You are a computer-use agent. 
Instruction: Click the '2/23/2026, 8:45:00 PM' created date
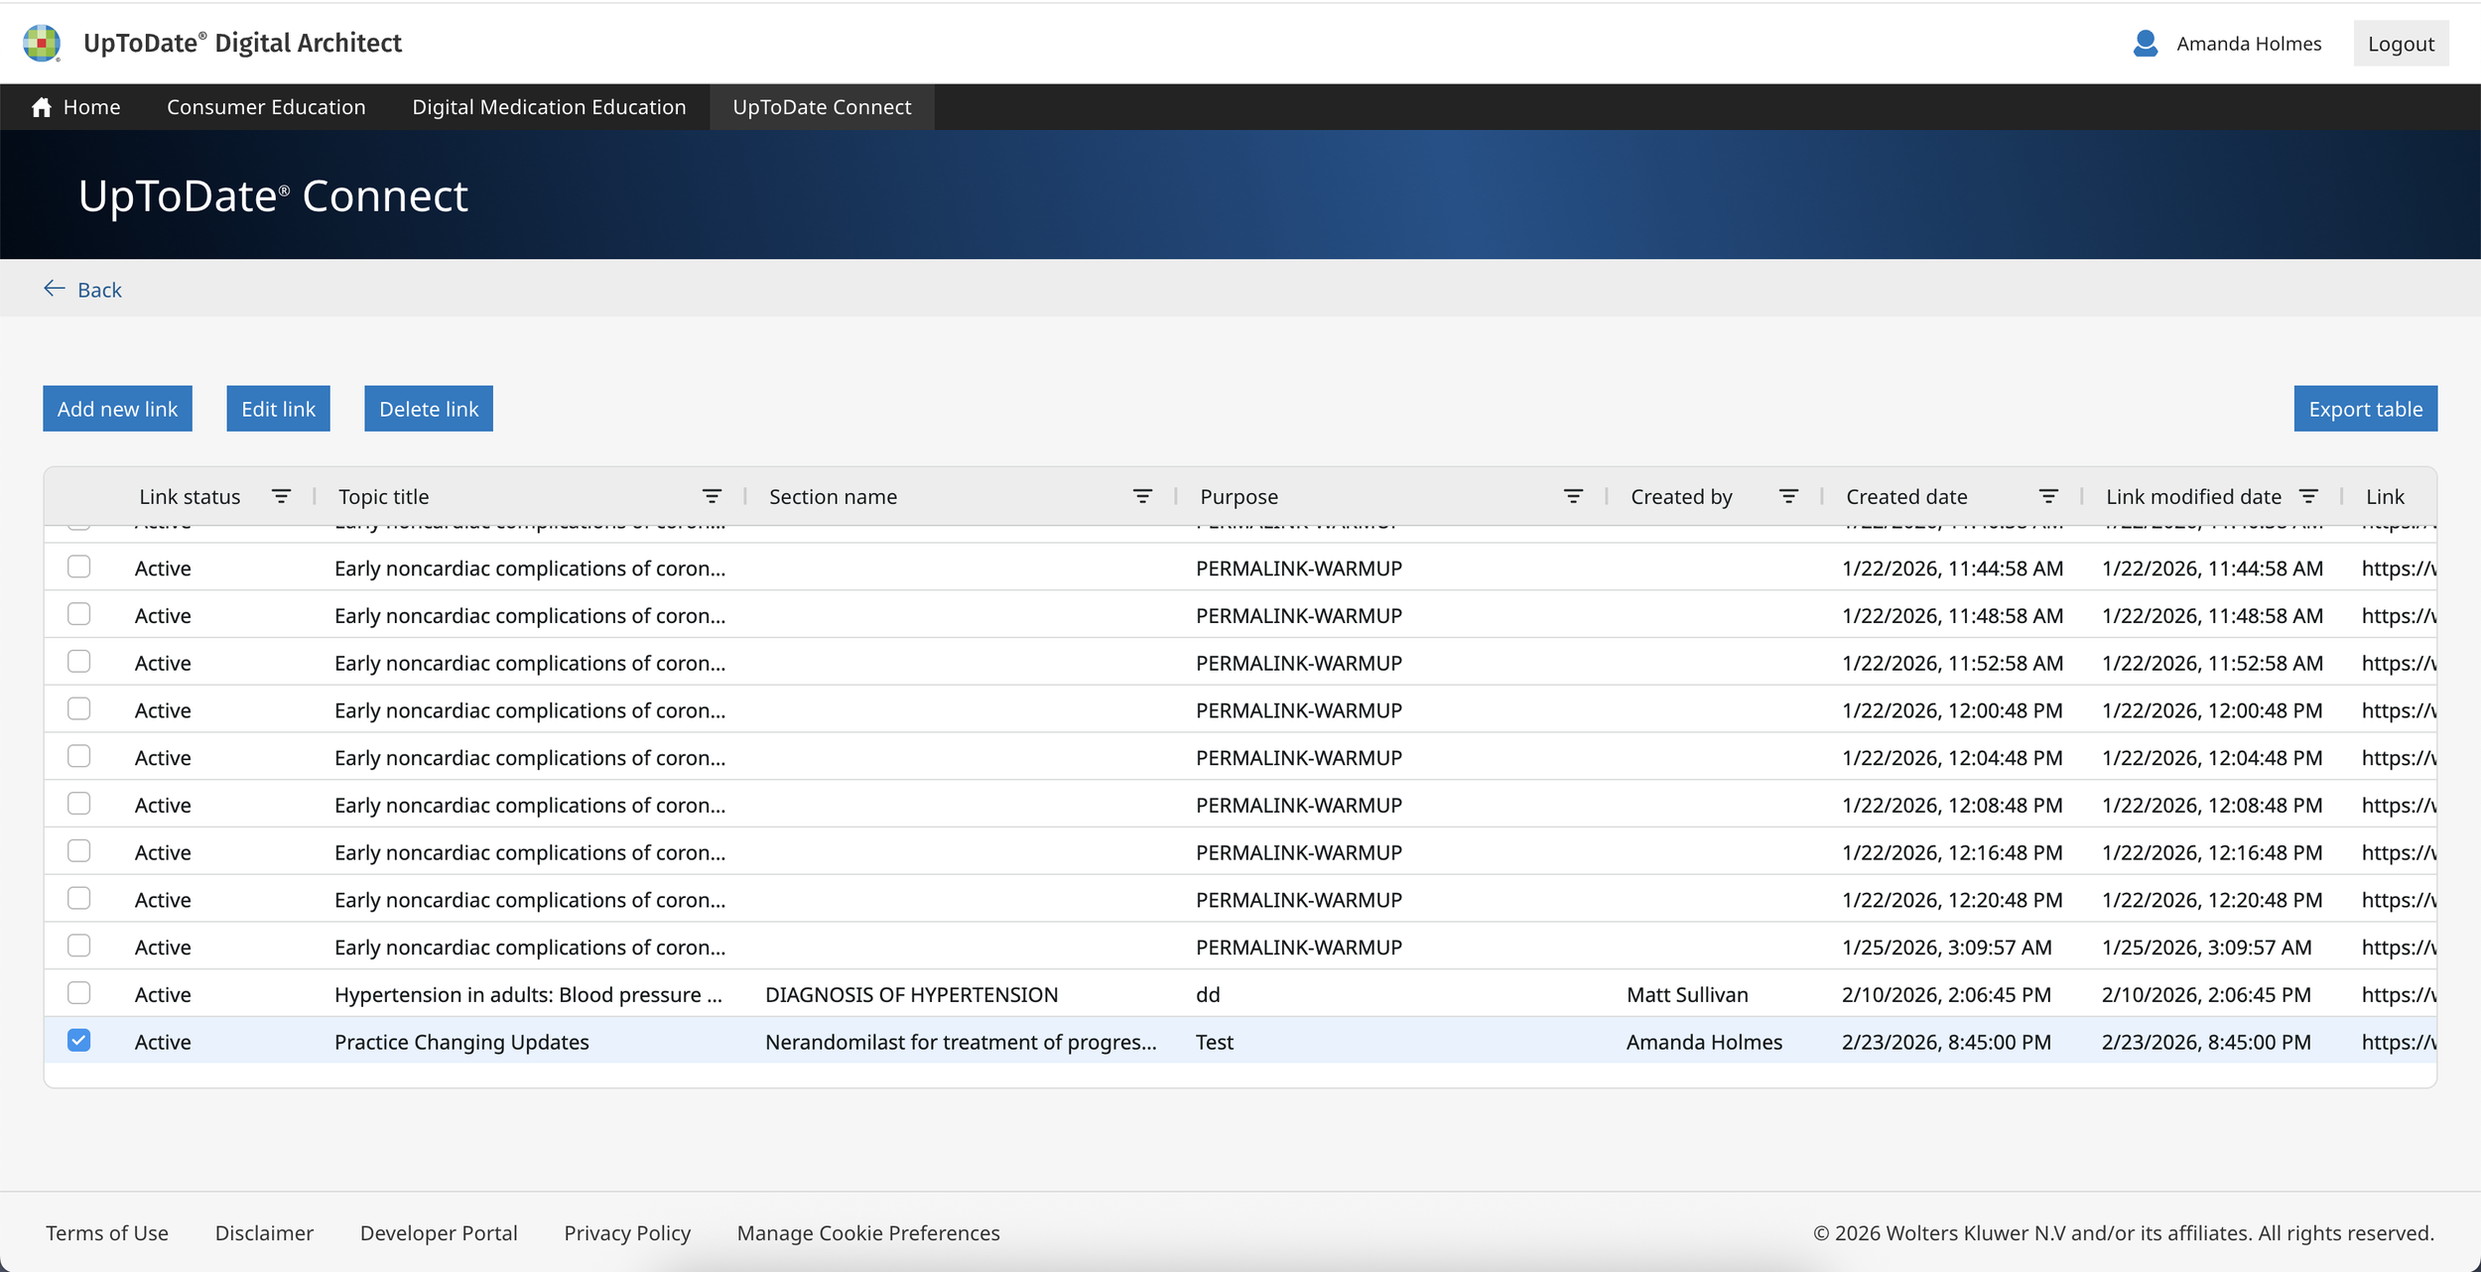click(x=1946, y=1042)
